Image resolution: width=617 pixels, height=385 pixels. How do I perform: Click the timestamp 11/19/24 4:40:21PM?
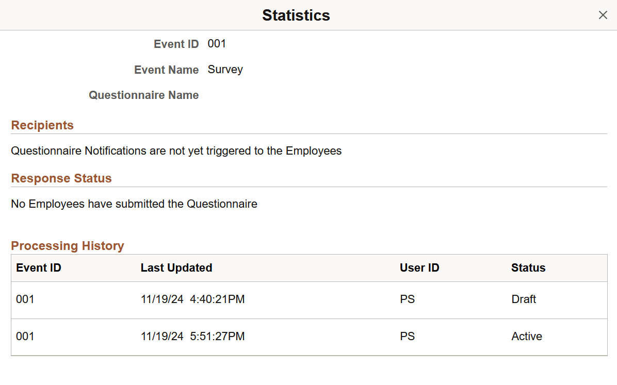tap(193, 299)
